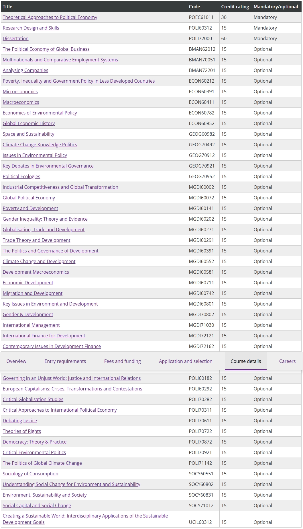The width and height of the screenshot is (303, 529).
Task: Open Research Design and Skills link
Action: [31, 28]
